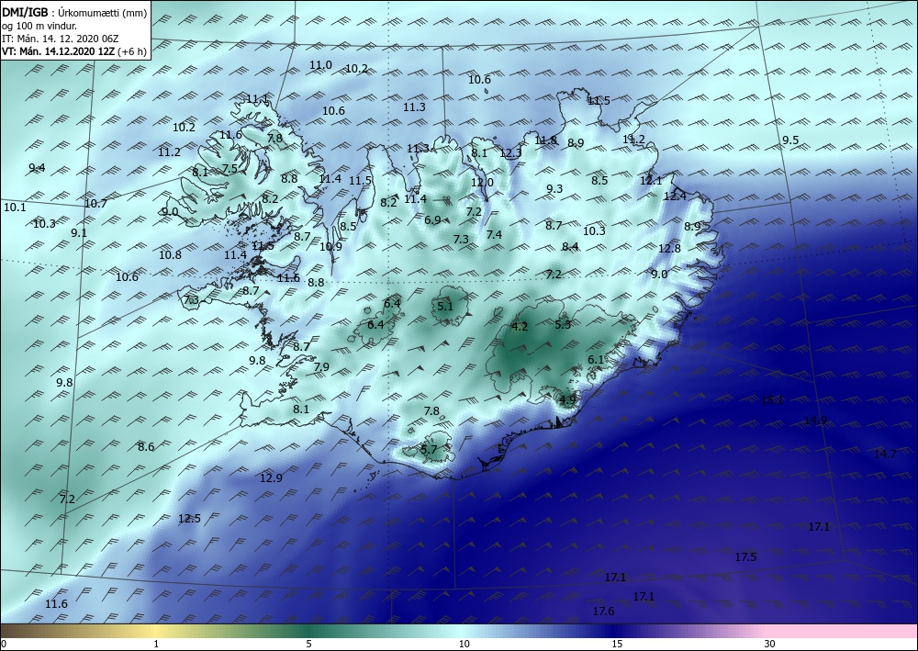Select the map value 12.3
This screenshot has height=651, width=918.
[510, 153]
